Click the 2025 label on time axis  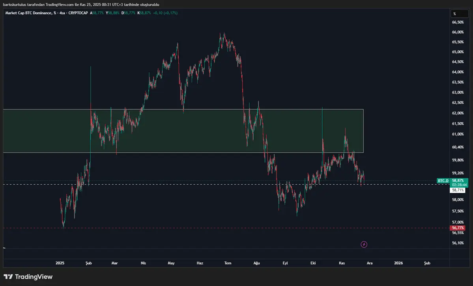[x=60, y=263]
